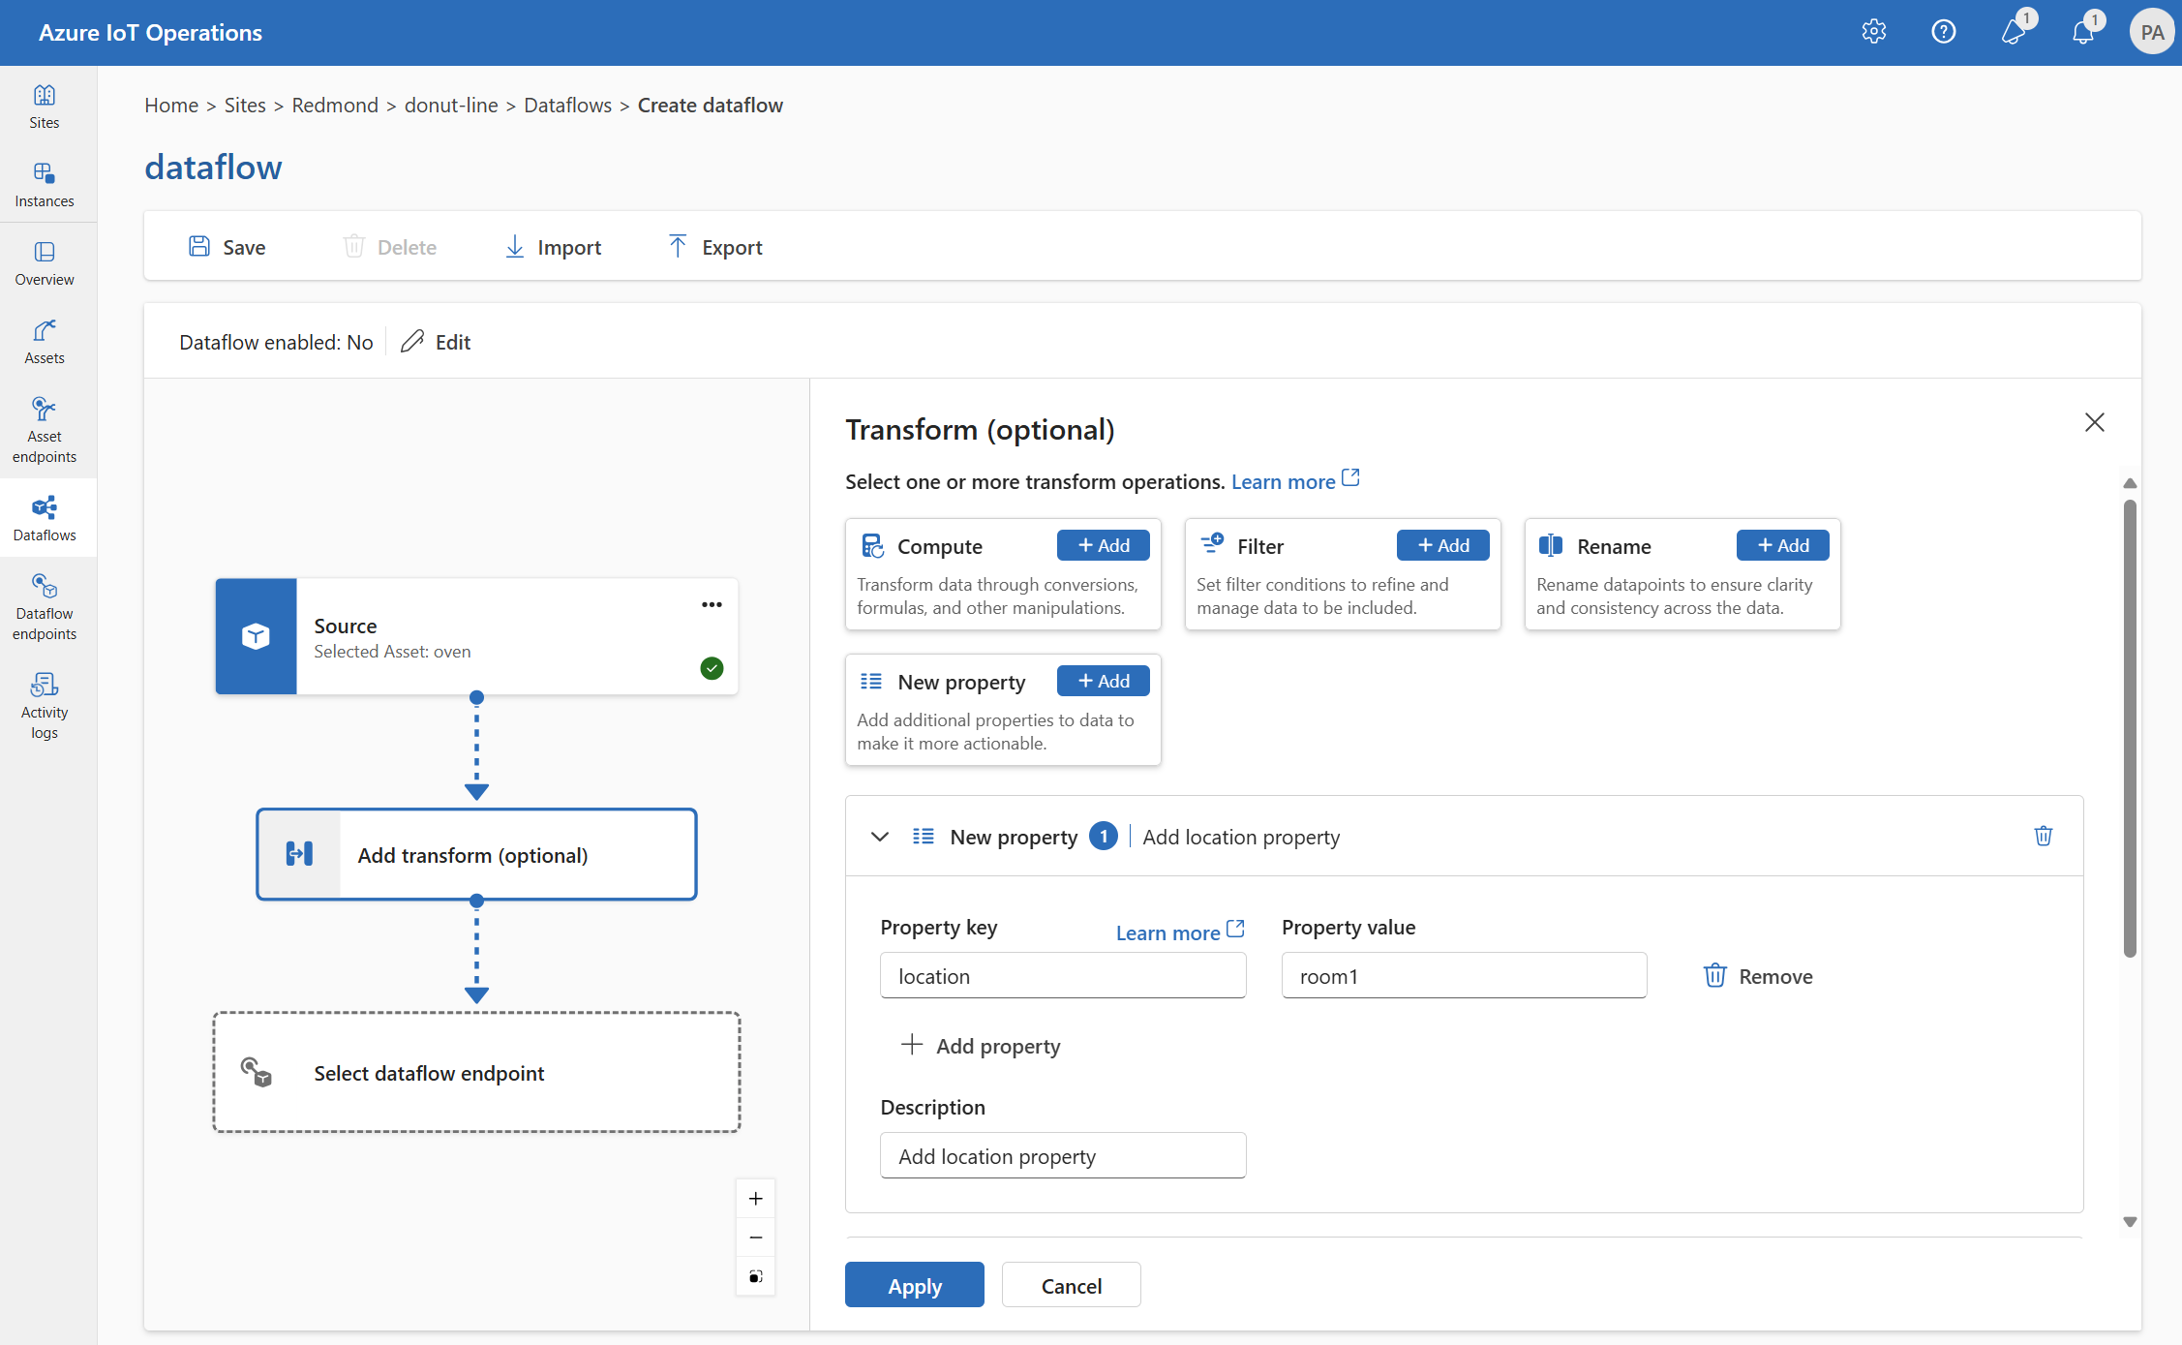
Task: Click the donut-line breadcrumb link
Action: click(450, 103)
